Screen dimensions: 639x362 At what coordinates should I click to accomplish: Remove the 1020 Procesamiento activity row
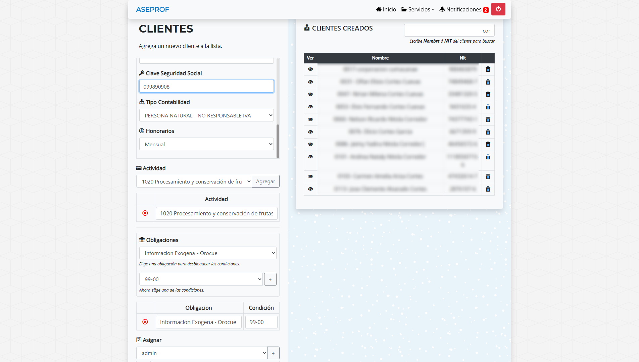145,213
